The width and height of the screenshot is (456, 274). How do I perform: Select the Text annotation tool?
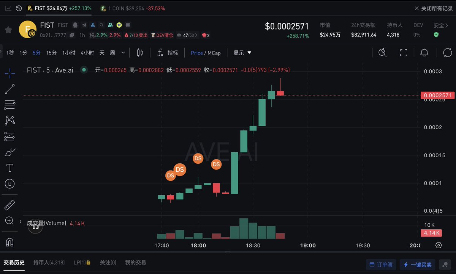[9, 168]
